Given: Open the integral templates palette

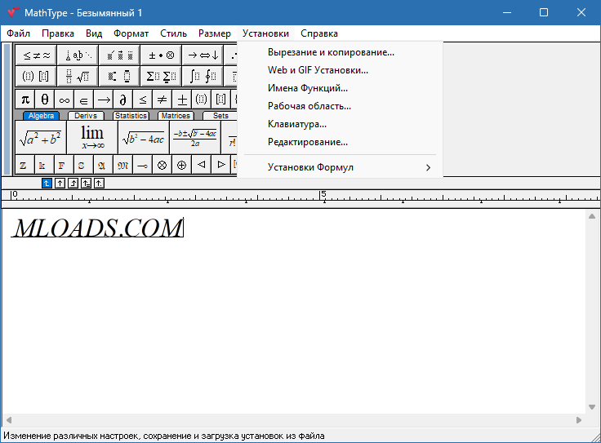Looking at the screenshot, I should point(203,76).
